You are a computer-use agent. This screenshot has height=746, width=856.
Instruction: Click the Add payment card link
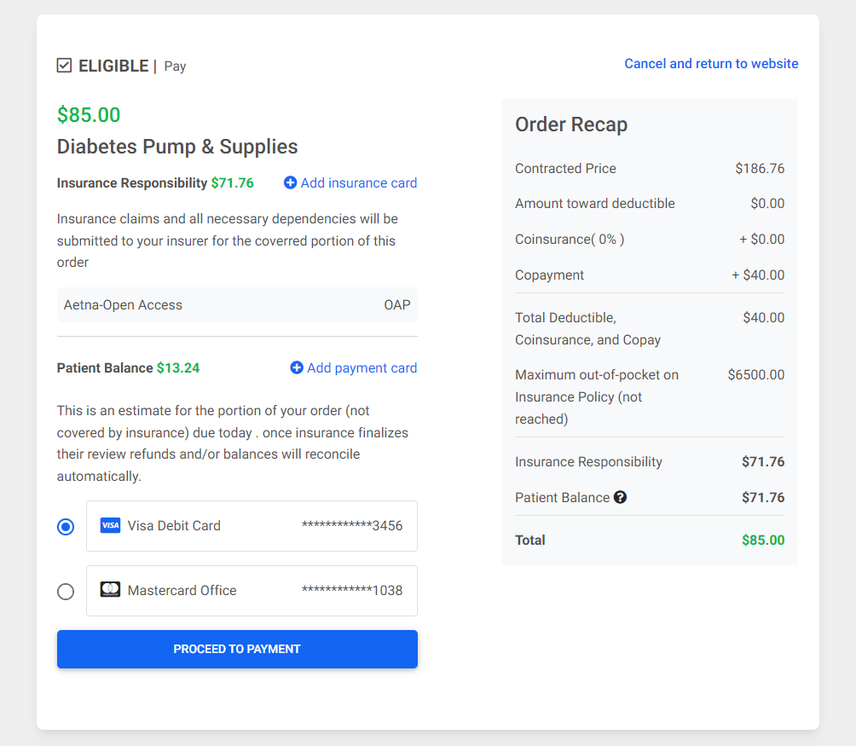point(361,367)
